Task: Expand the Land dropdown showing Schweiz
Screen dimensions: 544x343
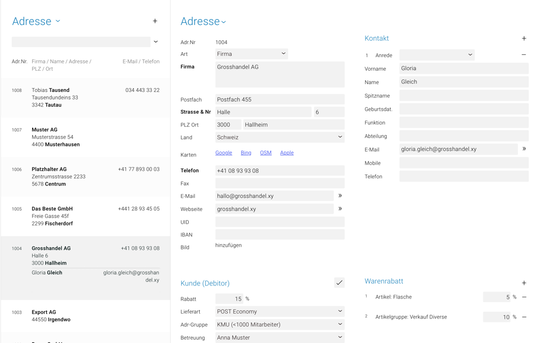Action: (x=280, y=138)
